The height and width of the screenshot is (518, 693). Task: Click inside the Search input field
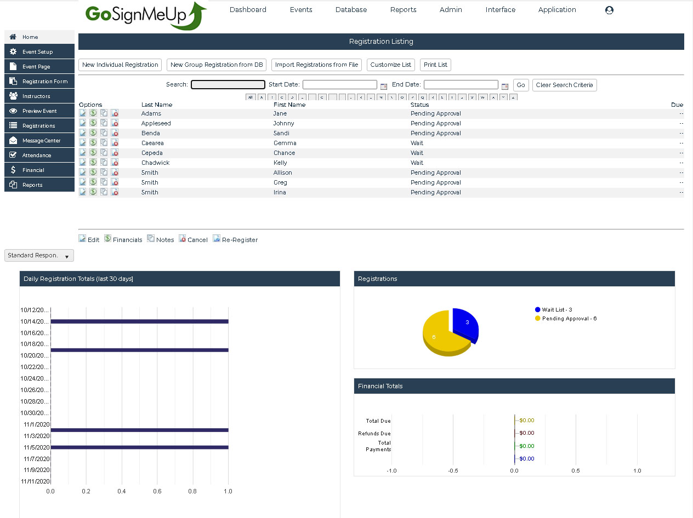[x=228, y=84]
